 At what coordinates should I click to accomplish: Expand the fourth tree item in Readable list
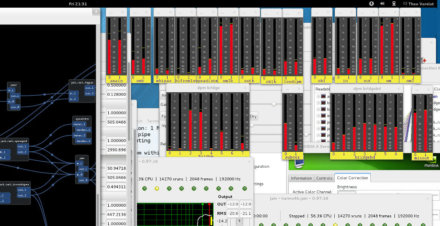(318, 116)
